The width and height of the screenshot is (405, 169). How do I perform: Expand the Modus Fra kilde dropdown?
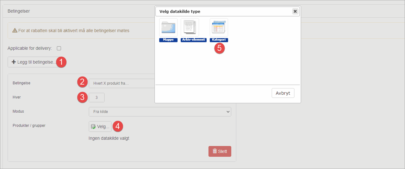160,112
